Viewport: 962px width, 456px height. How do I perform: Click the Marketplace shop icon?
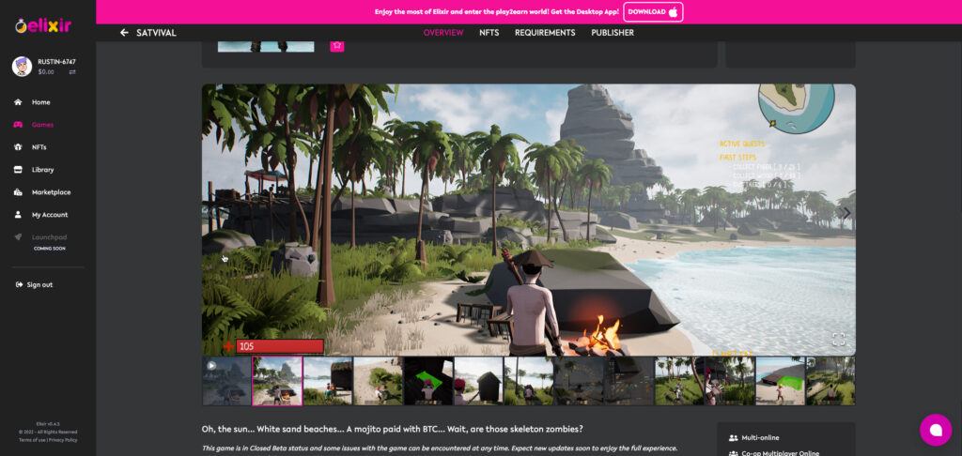(x=18, y=192)
